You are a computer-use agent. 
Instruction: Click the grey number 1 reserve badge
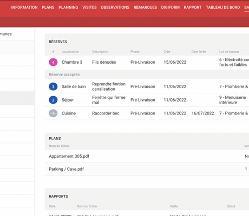click(53, 113)
